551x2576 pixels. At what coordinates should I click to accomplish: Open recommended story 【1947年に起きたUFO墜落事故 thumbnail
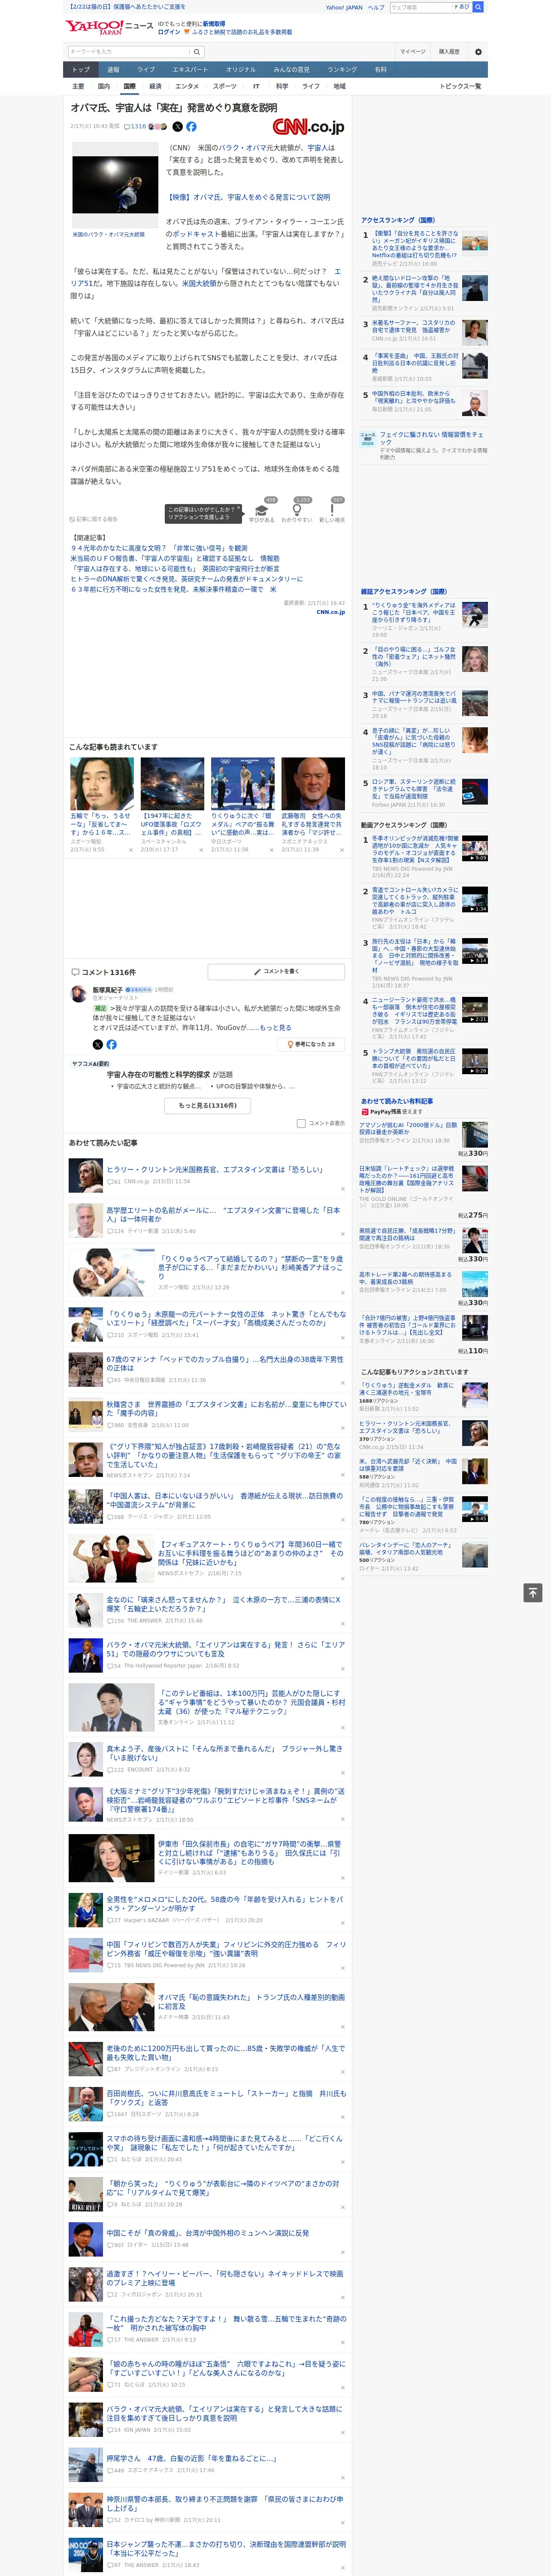172,783
